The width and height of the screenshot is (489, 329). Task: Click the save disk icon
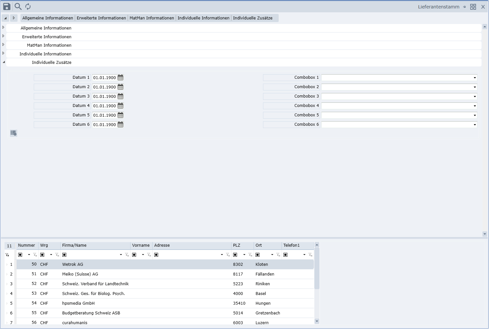point(7,6)
